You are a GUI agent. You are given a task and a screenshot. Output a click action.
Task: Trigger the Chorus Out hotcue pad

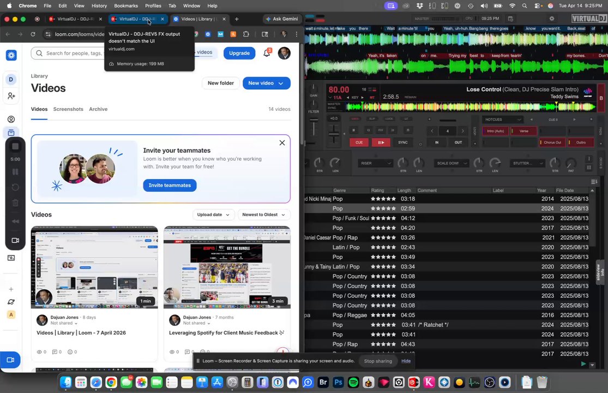pyautogui.click(x=552, y=142)
